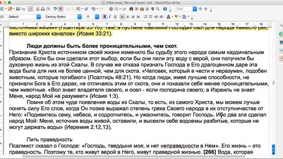
Task: Expand Default paragraph style dropdown
Action: coord(38,17)
